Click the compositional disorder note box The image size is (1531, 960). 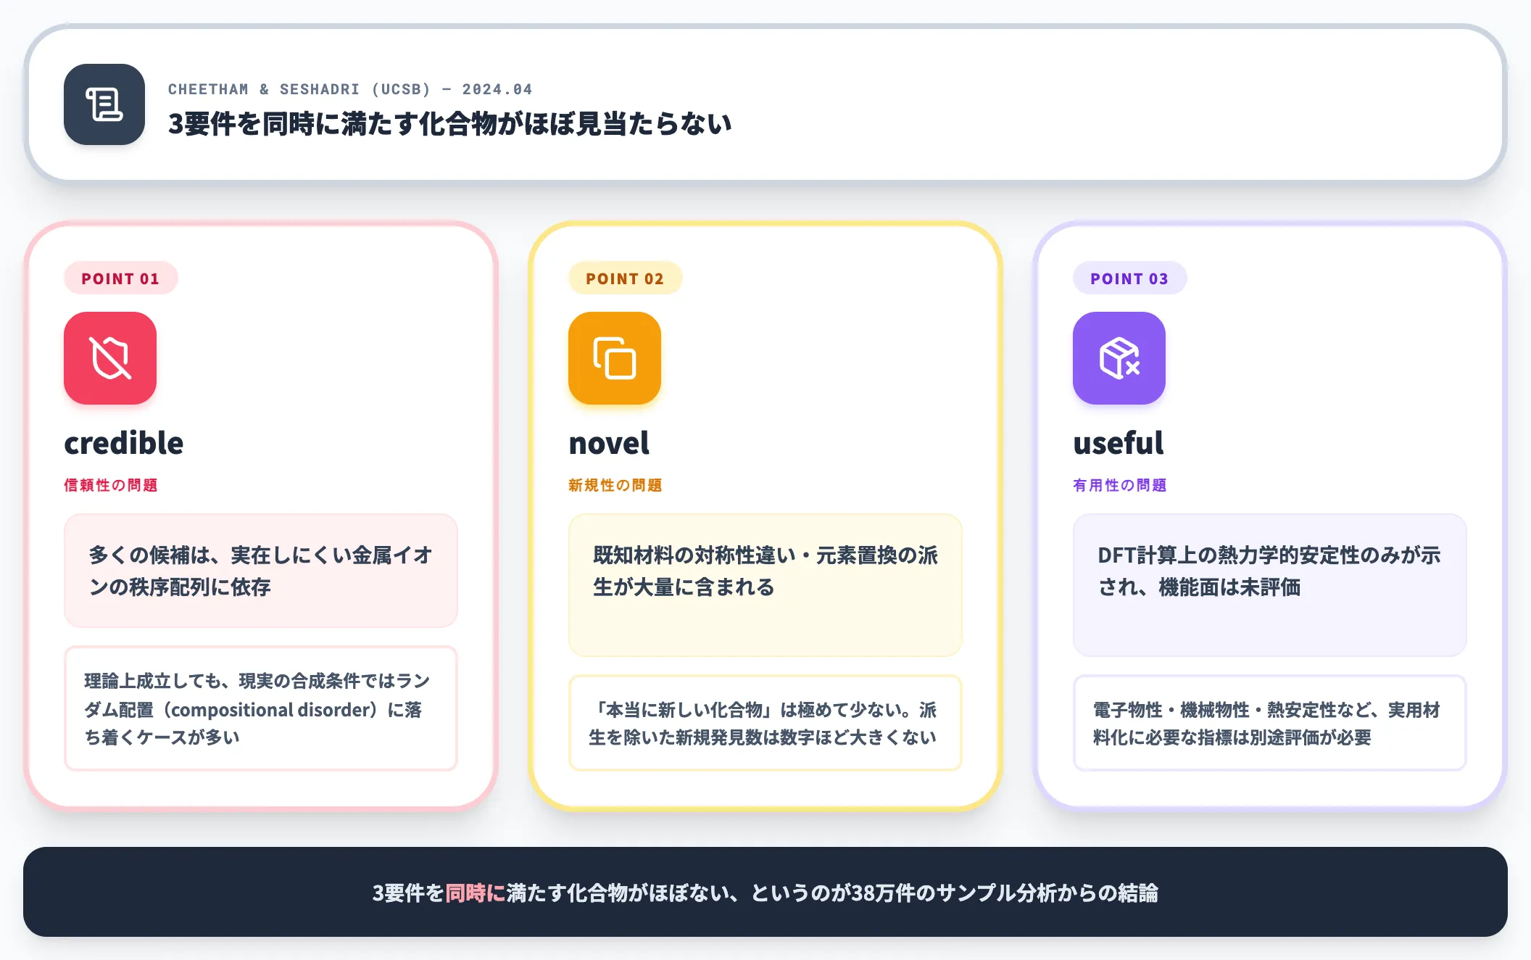261,708
